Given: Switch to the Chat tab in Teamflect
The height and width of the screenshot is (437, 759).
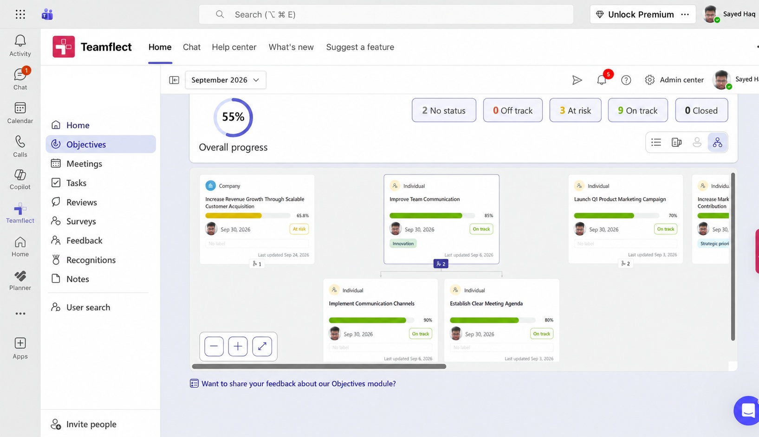Looking at the screenshot, I should coord(192,47).
